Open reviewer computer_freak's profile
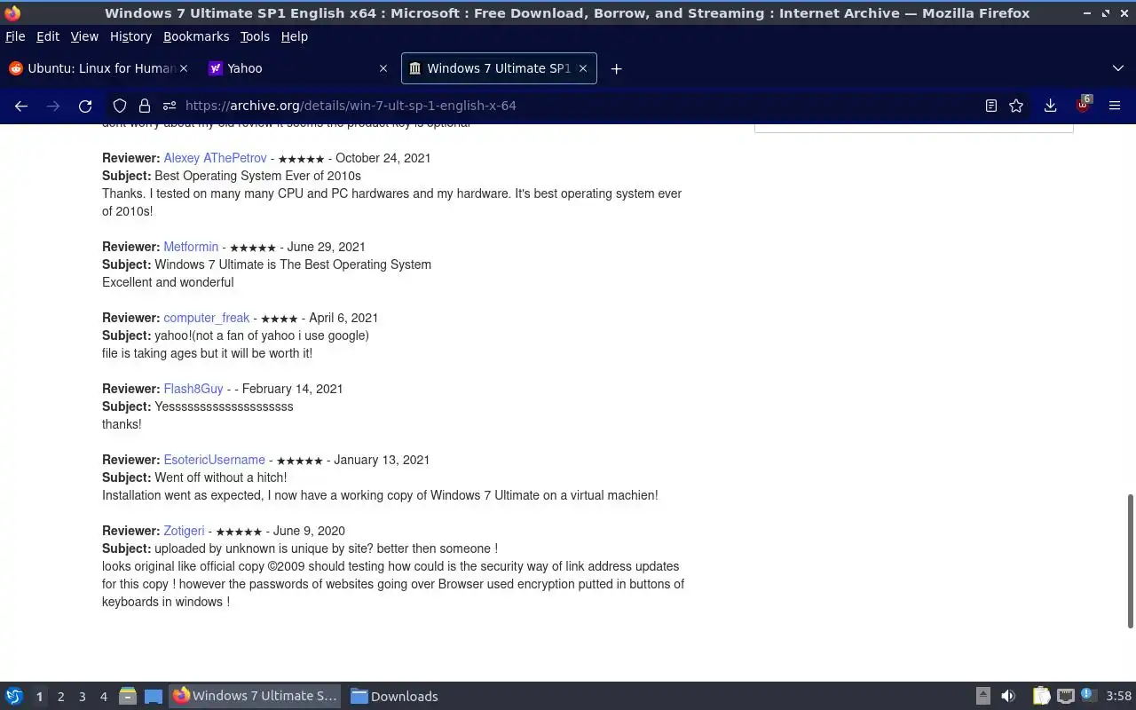The height and width of the screenshot is (710, 1136). [207, 318]
